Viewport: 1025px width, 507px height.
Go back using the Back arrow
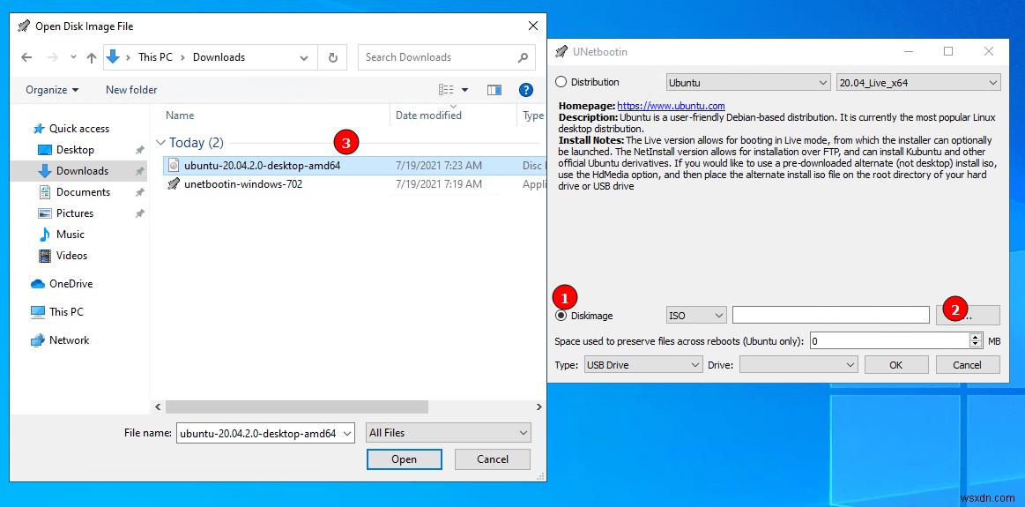click(26, 57)
